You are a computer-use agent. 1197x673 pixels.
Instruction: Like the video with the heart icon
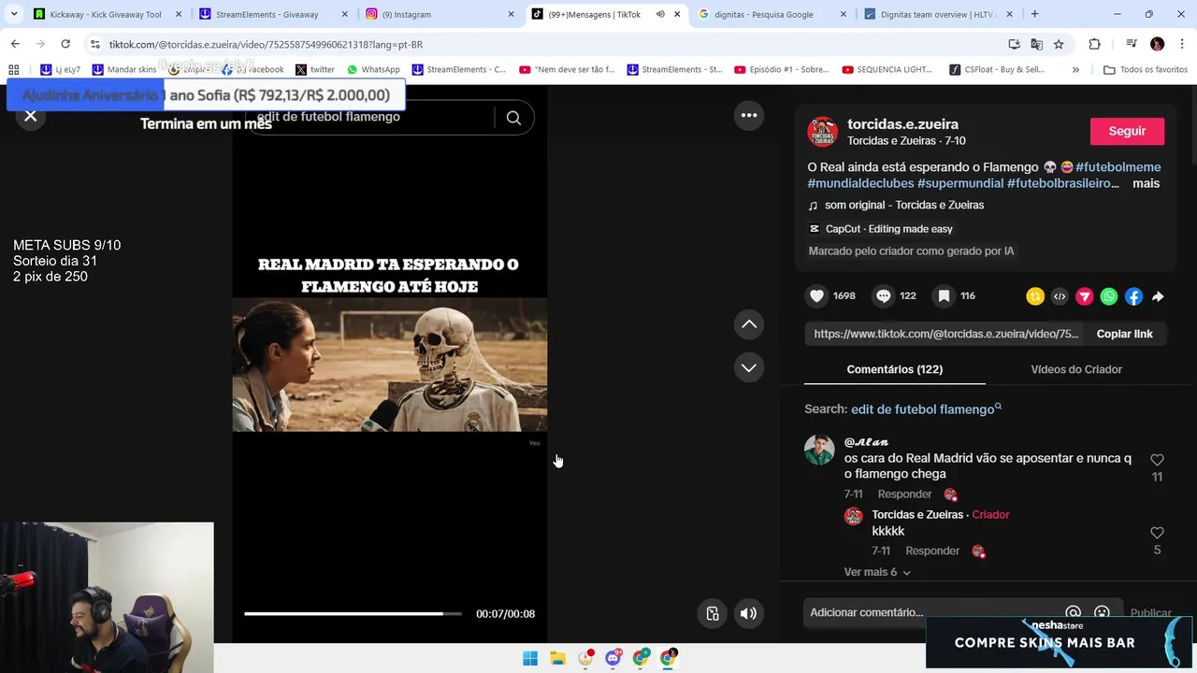pos(817,296)
